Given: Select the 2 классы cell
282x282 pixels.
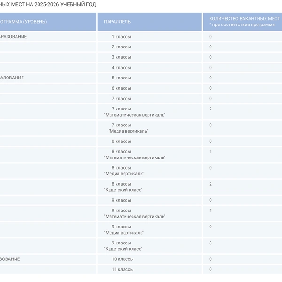Looking at the screenshot, I should 149,47.
